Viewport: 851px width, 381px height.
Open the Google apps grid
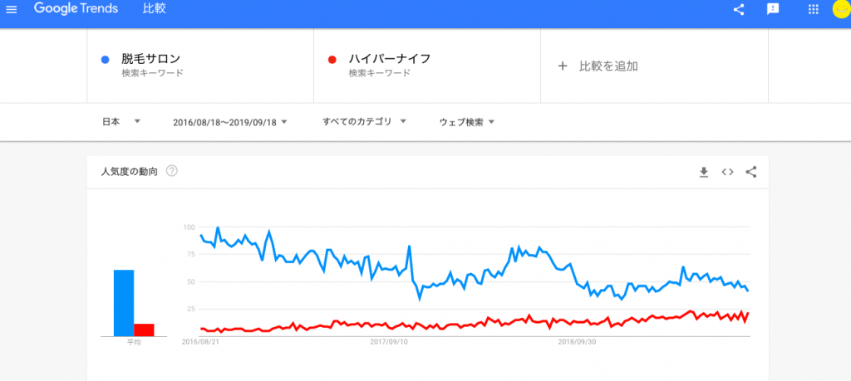(813, 10)
